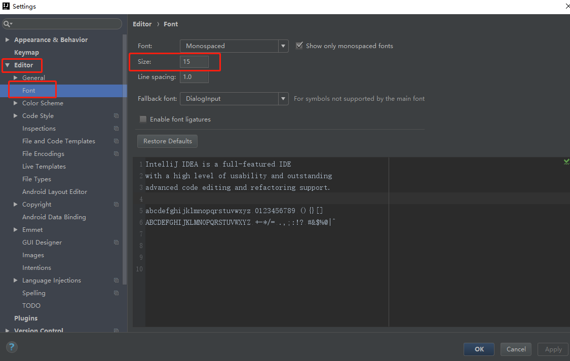Click Restore Defaults button

[167, 141]
